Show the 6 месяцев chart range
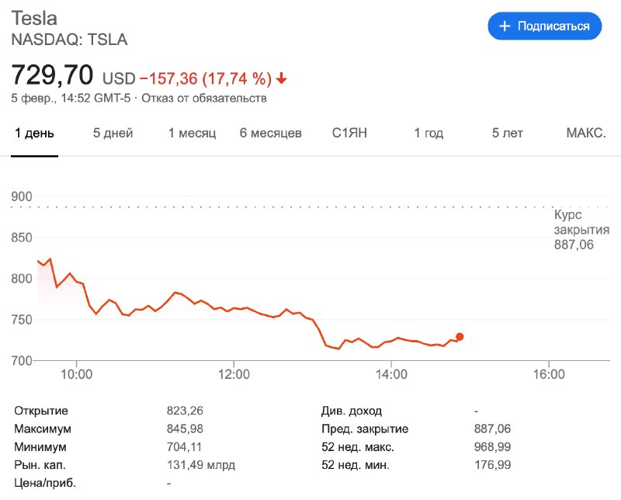 coord(270,133)
